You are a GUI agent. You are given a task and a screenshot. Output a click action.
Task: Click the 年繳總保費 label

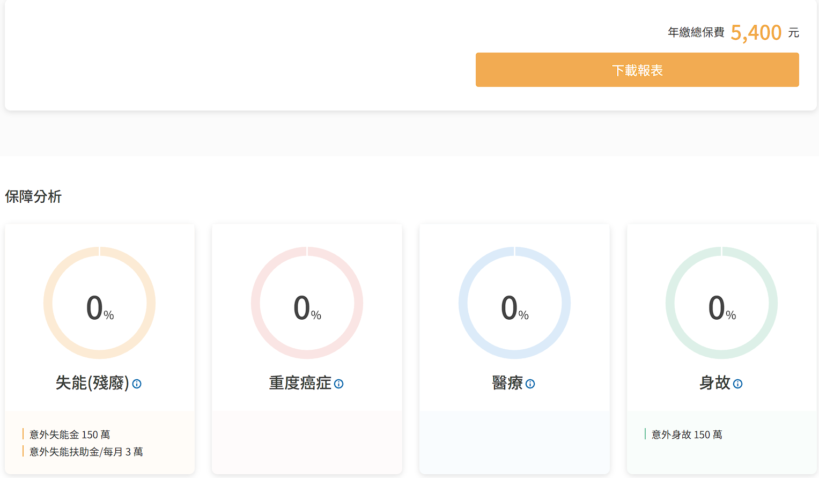coord(696,33)
